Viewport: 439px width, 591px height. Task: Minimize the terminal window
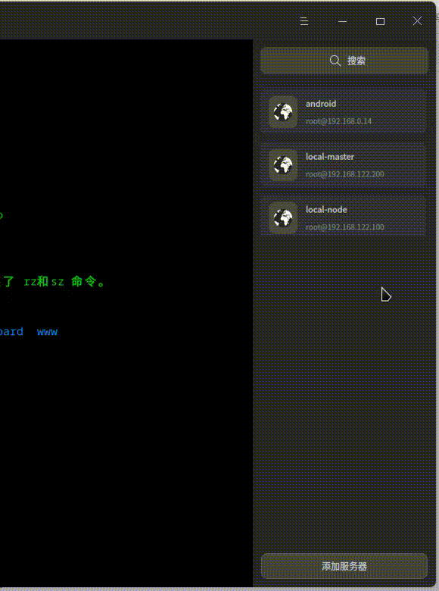pyautogui.click(x=342, y=21)
